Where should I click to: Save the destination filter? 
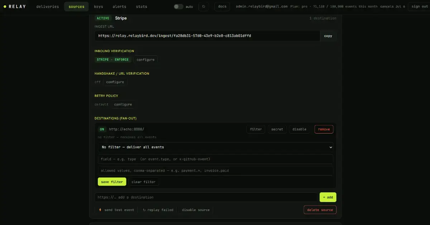pos(112,182)
